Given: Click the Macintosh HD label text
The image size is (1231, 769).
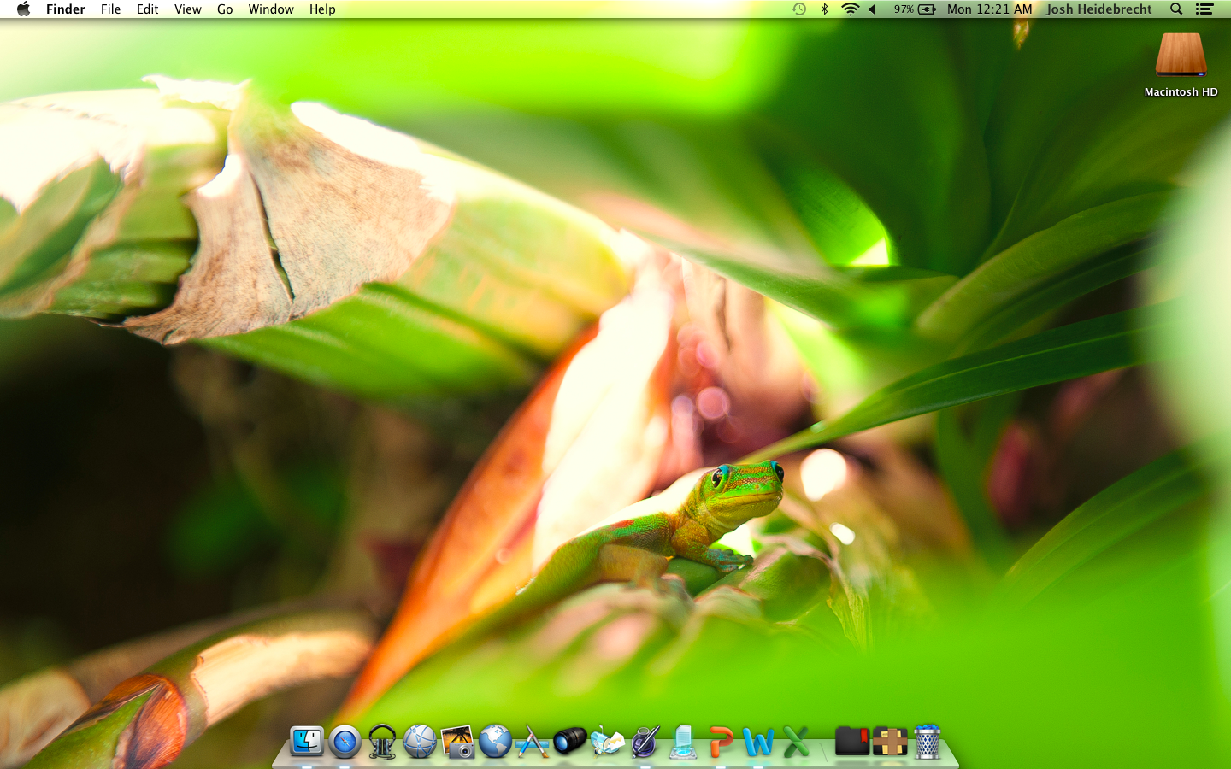Looking at the screenshot, I should 1181,92.
